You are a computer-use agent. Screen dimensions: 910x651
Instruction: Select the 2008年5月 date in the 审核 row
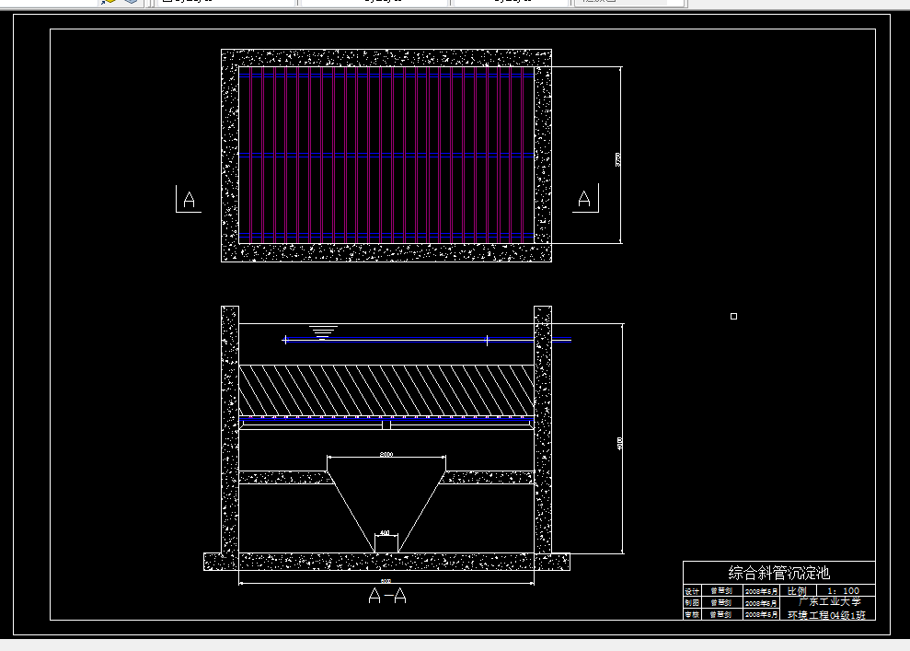tap(761, 614)
